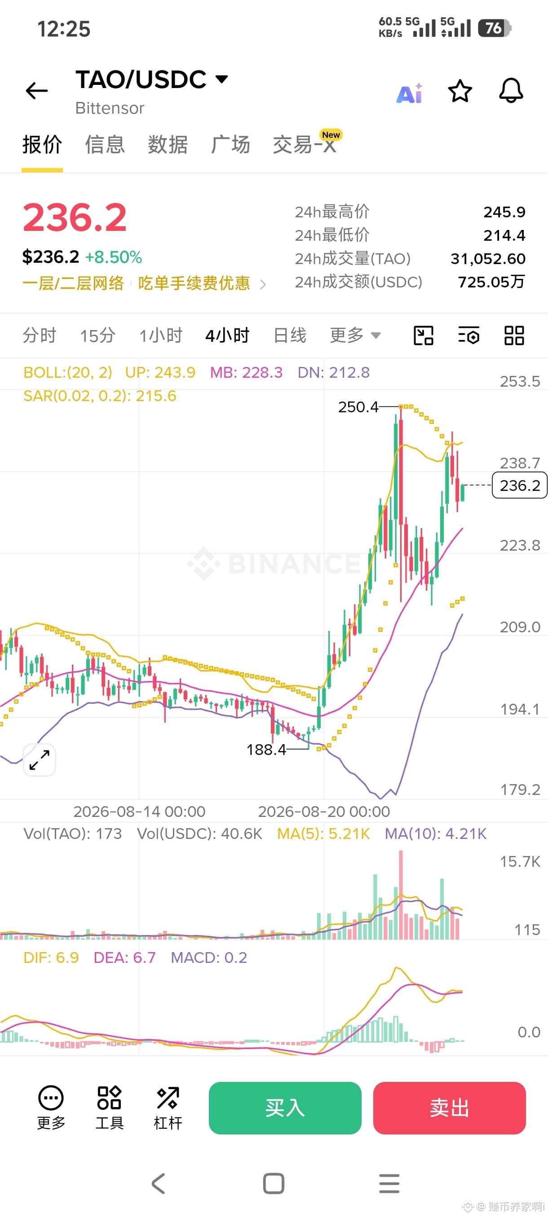Open the 一层/二层网络 tag link
Screen dimensions: 548x1218
point(73,283)
